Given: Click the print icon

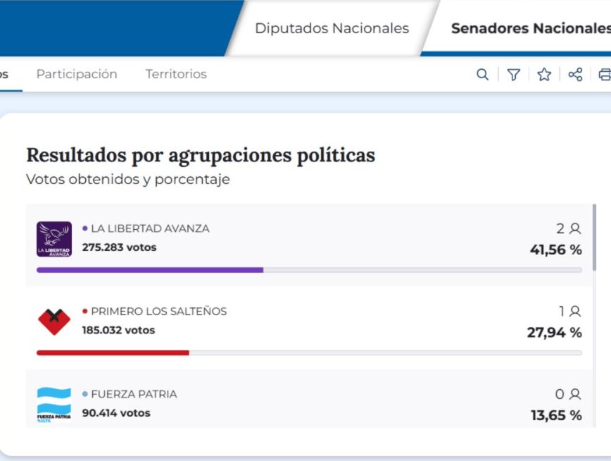Looking at the screenshot, I should (605, 74).
